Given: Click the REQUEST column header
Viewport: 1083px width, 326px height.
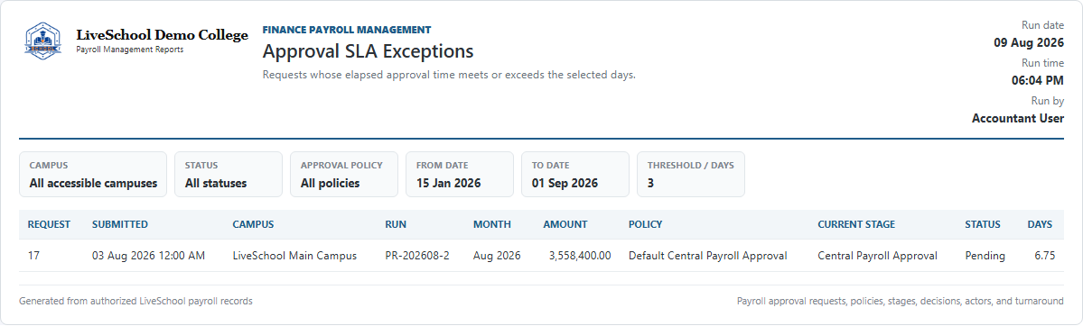Looking at the screenshot, I should (x=49, y=224).
